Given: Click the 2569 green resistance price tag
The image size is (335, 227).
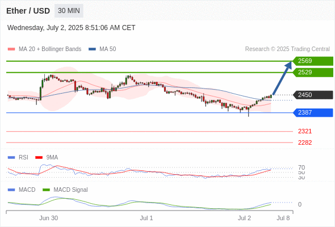Looking at the screenshot, I should 313,61.
